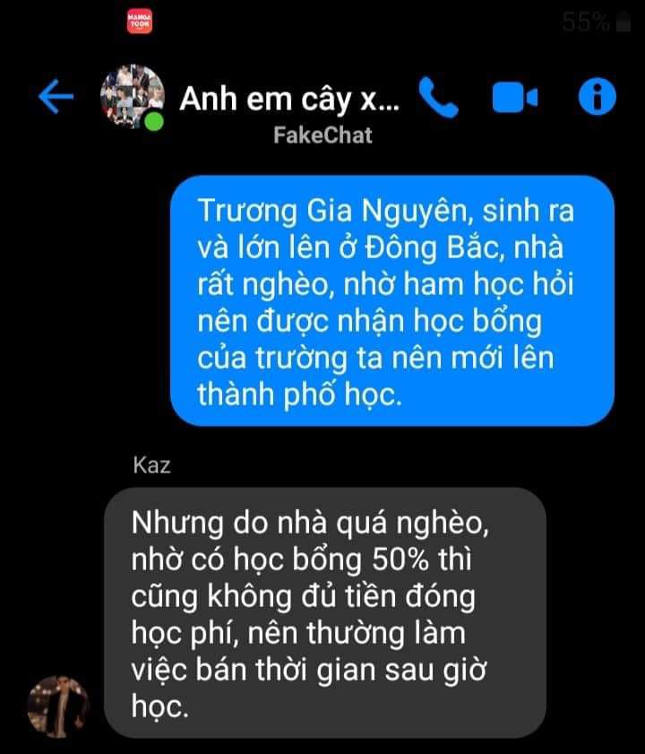645x754 pixels.
Task: Tap the battery icon in status bar
Action: point(623,22)
